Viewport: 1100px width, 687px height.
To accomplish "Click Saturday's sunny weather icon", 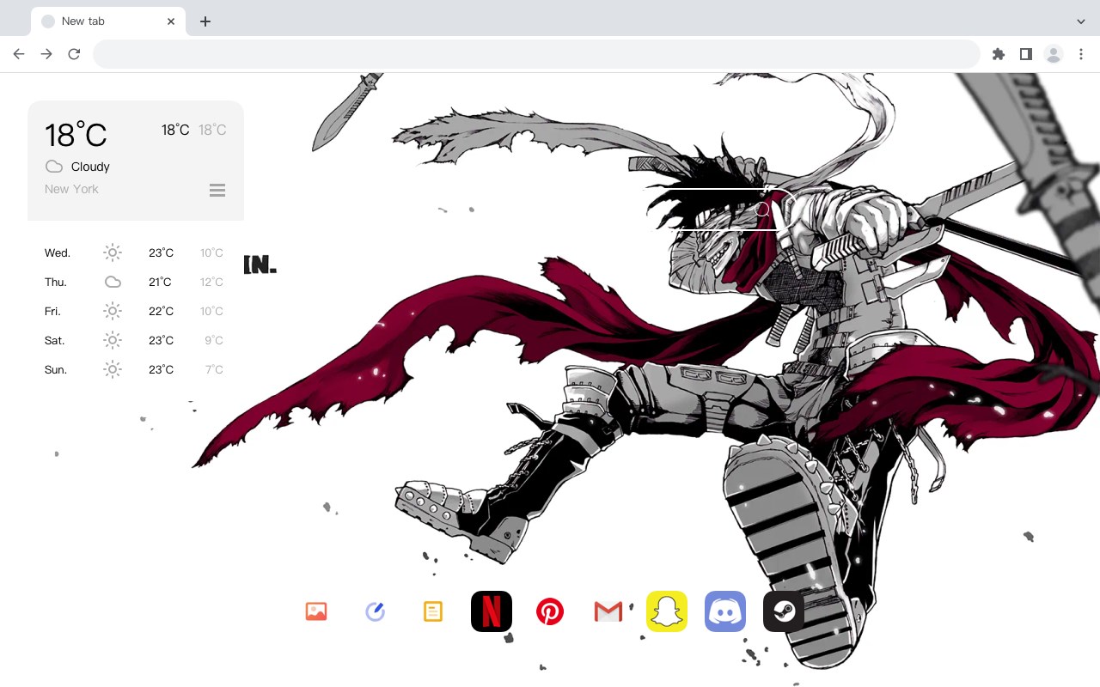I will pyautogui.click(x=113, y=340).
